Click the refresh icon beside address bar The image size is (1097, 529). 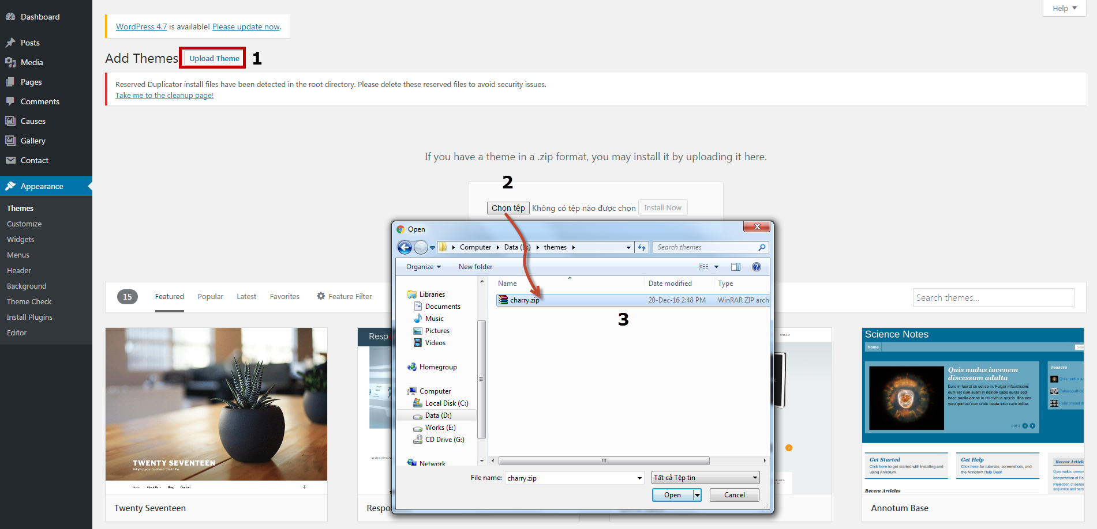click(642, 247)
